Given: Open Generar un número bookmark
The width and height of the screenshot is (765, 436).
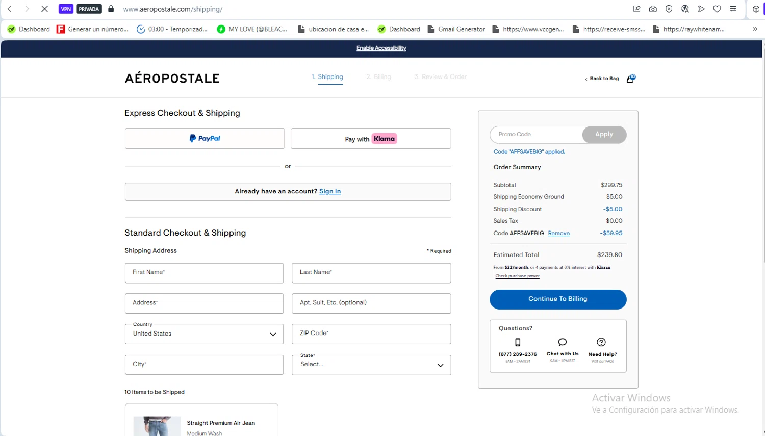Looking at the screenshot, I should pos(92,29).
